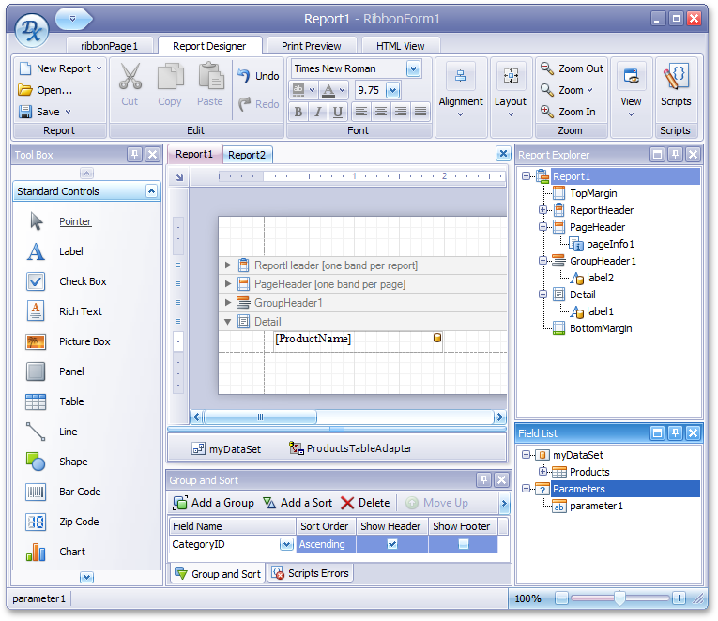Undo the last action
Viewport: 718px width, 621px height.
coord(258,76)
